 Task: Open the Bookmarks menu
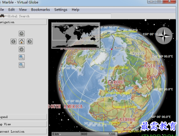point(41,10)
